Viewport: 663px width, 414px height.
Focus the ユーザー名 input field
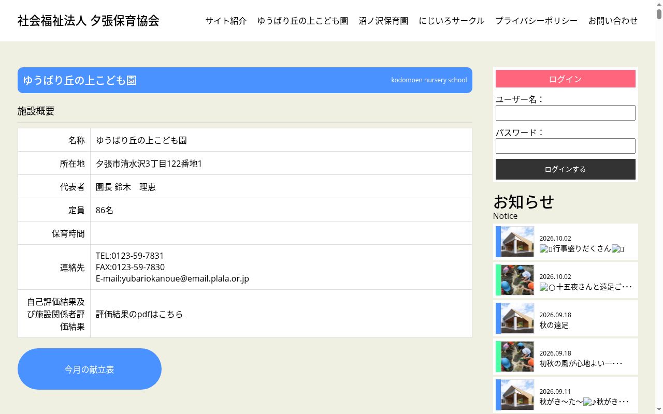pyautogui.click(x=566, y=113)
